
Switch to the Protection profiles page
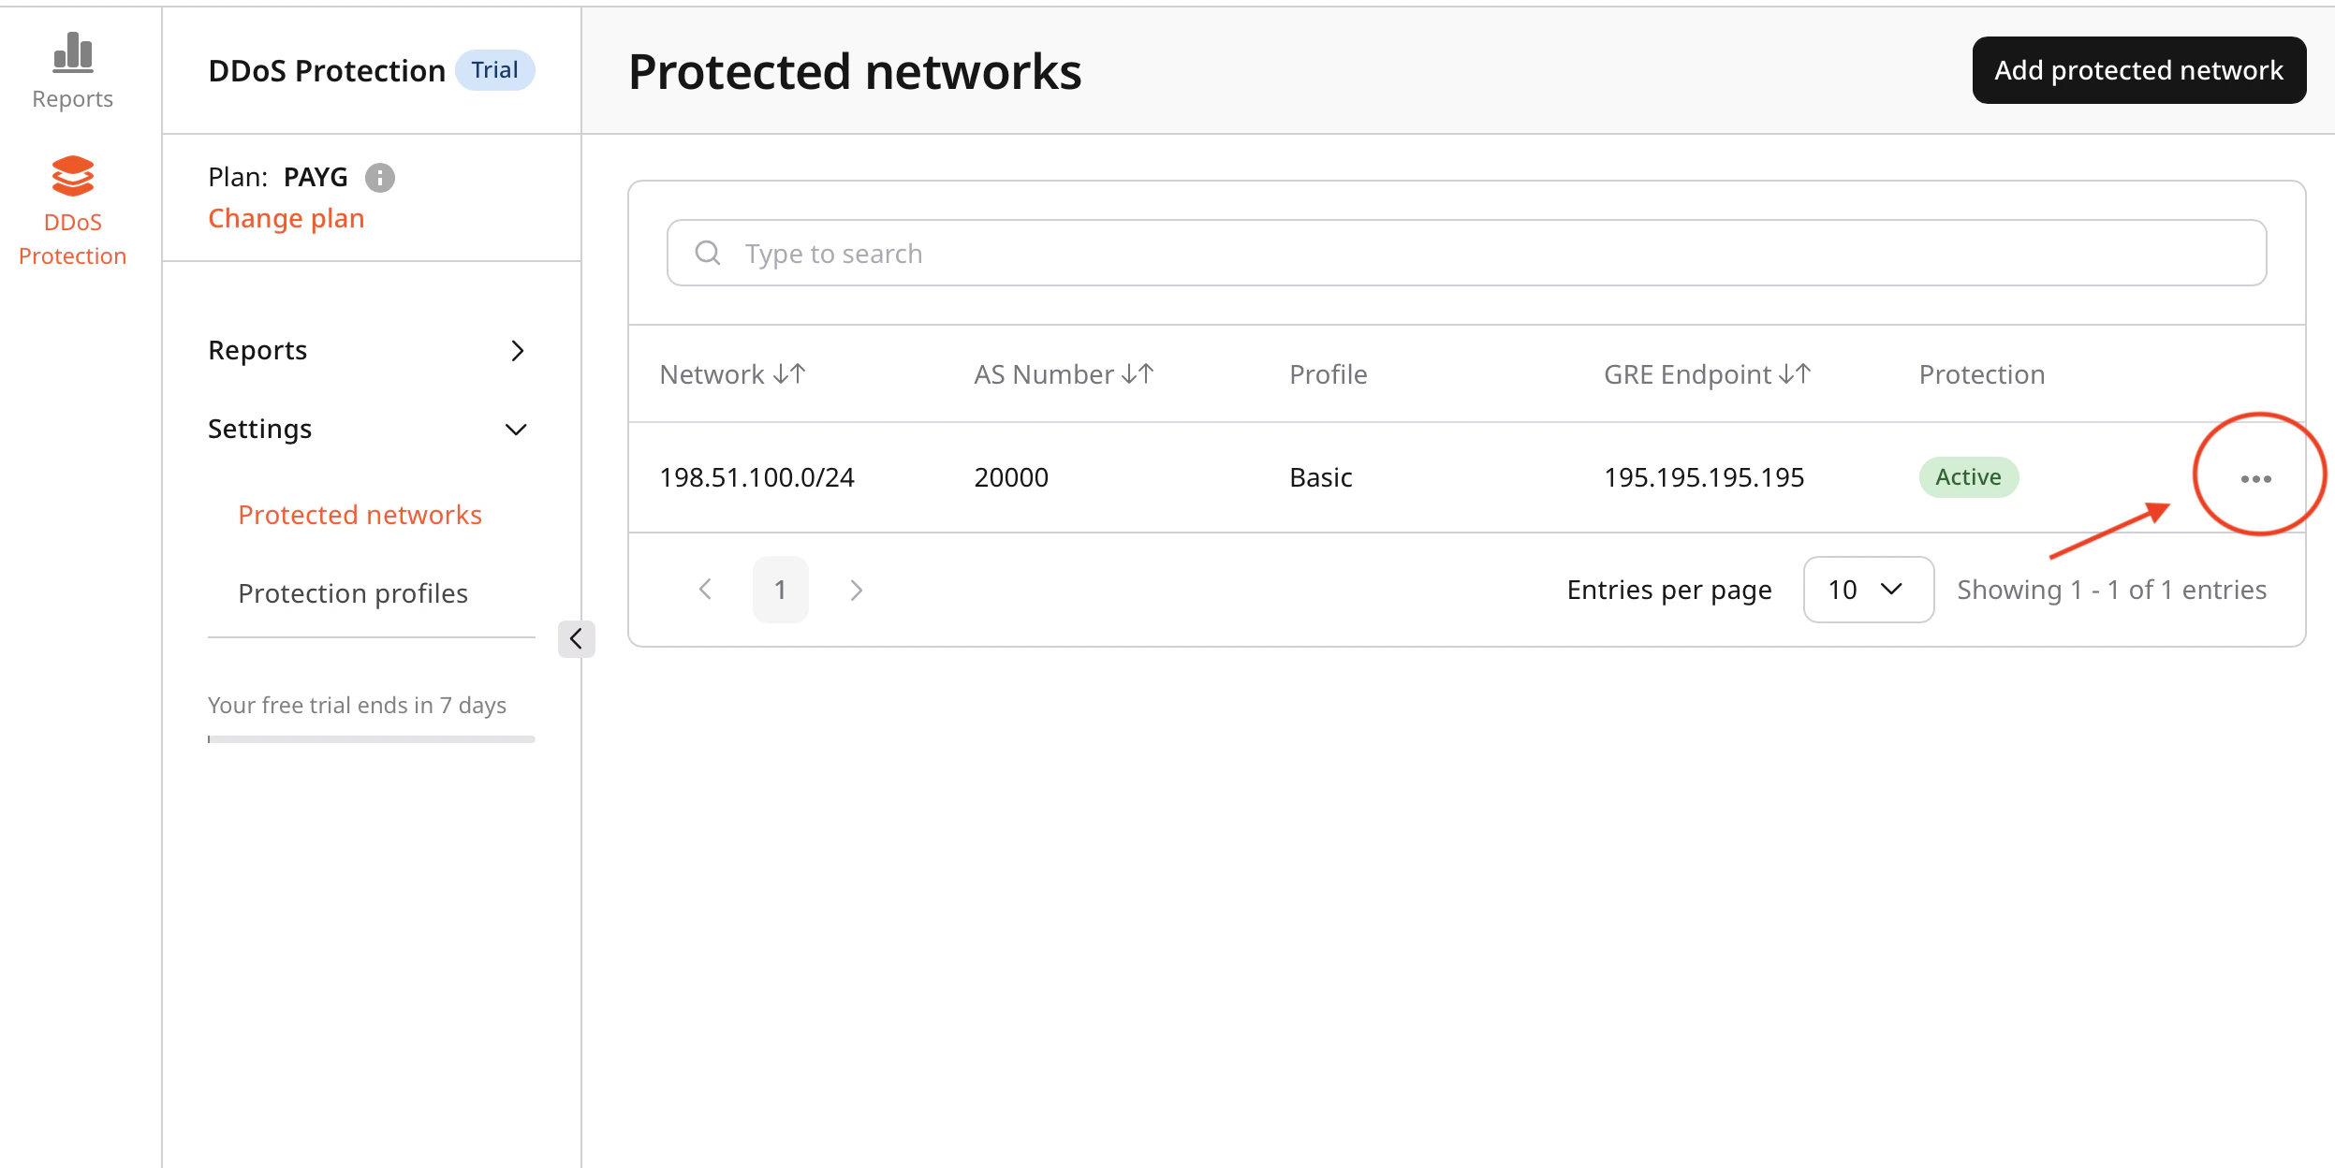coord(353,592)
